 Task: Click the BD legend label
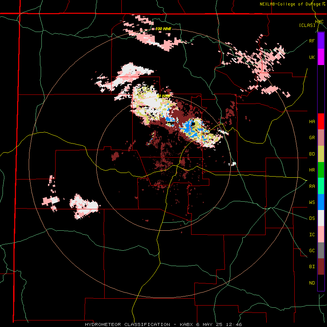click(312, 154)
